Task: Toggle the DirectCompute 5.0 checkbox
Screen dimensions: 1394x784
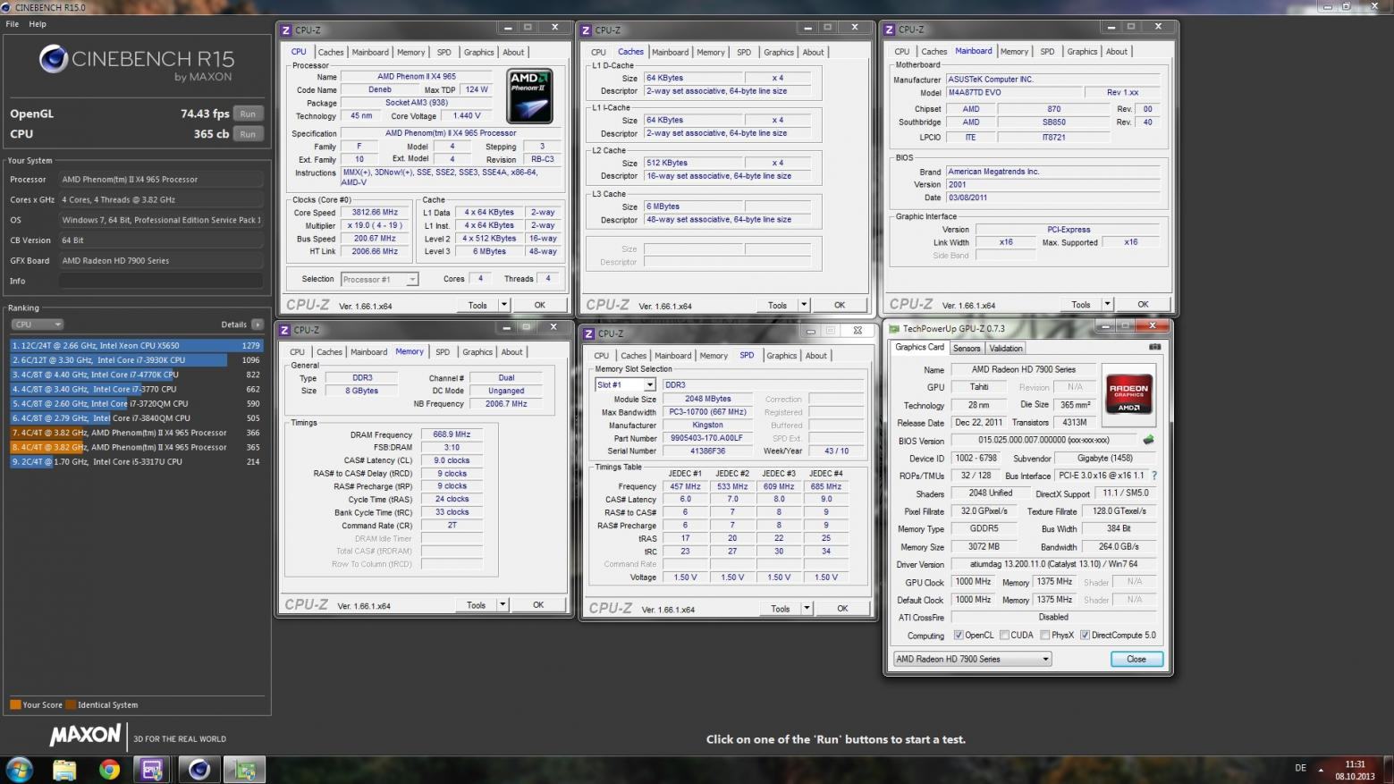Action: click(1085, 636)
